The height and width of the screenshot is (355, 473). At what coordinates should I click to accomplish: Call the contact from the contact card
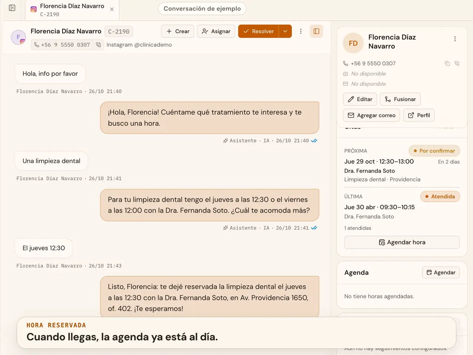(457, 64)
